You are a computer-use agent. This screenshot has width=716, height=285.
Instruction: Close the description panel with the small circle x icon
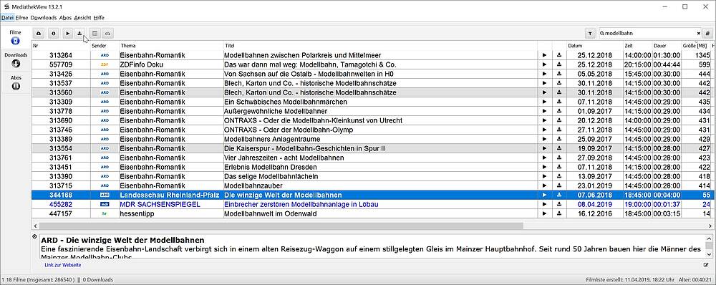[x=34, y=236]
